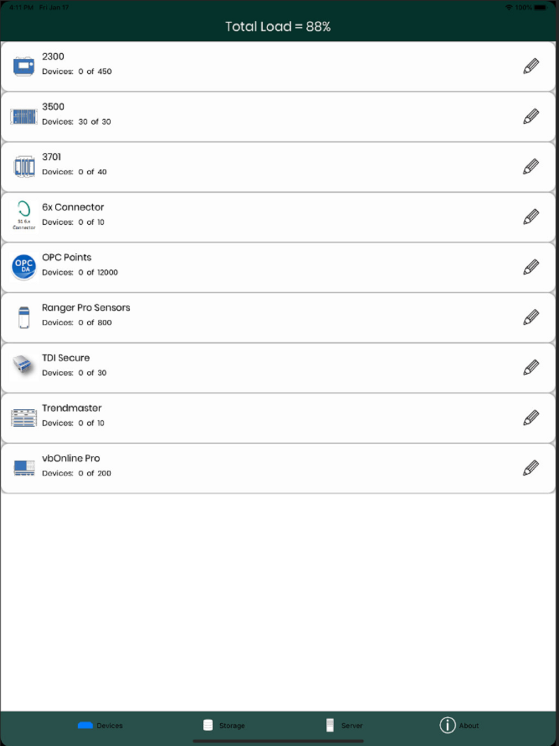Screen dimensions: 559x746
Task: Edit the 3701 devices entry
Action: click(531, 167)
